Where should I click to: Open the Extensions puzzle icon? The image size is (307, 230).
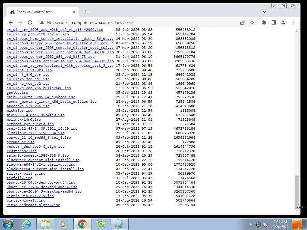(x=264, y=22)
